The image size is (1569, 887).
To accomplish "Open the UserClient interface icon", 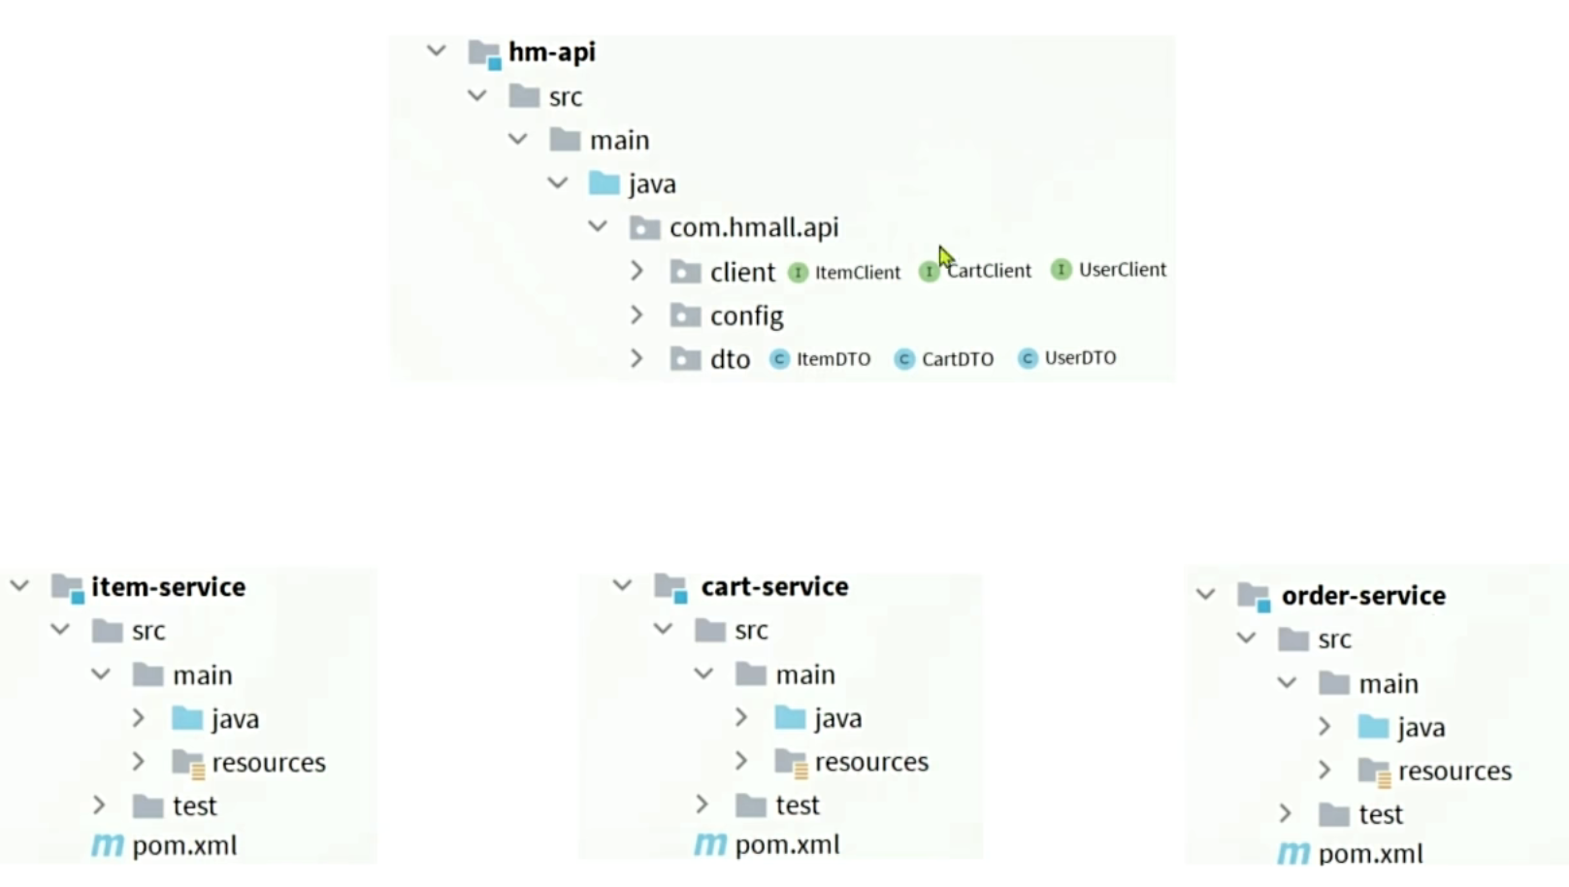I will pos(1060,270).
